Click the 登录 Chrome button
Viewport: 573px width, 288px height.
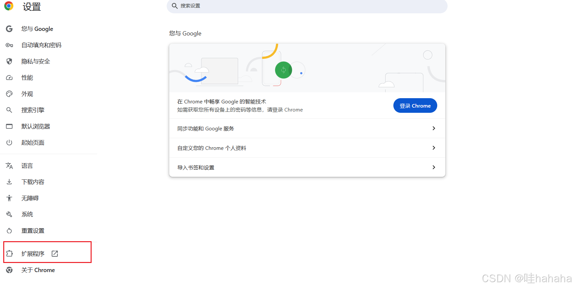pyautogui.click(x=415, y=106)
